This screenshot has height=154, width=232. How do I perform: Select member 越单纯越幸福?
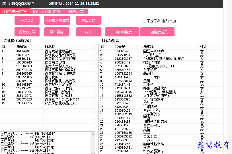[153, 144]
